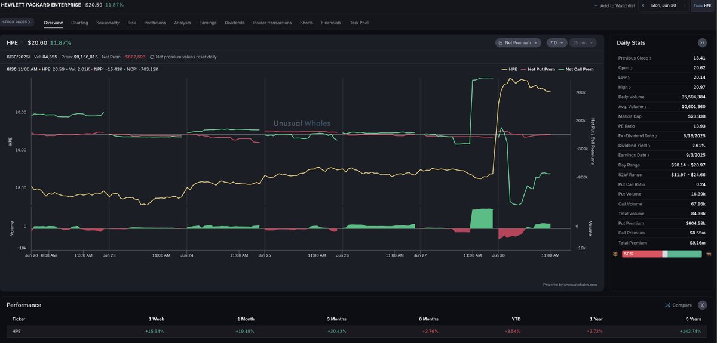Click the Put Call Ratio value 0.24

pyautogui.click(x=700, y=184)
